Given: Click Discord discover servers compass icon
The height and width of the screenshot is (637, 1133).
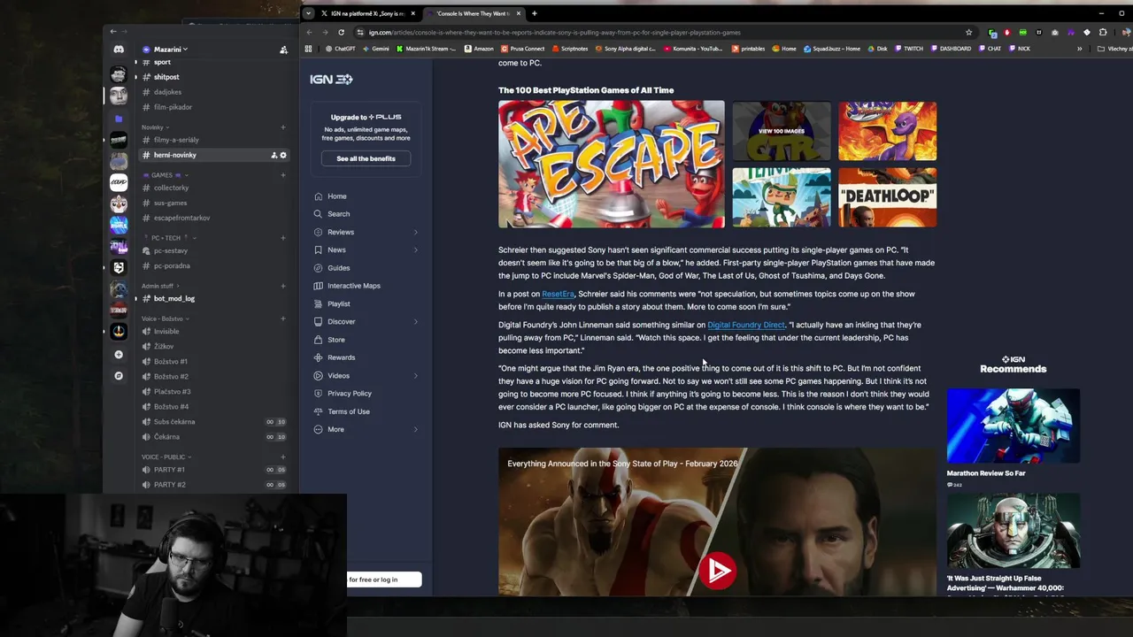Looking at the screenshot, I should click(119, 376).
